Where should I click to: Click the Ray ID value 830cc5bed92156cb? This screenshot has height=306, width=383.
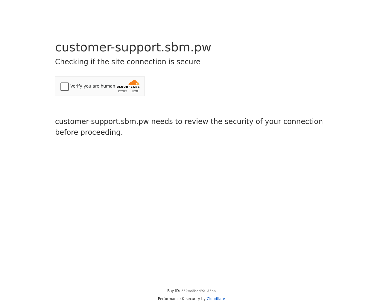tap(198, 291)
